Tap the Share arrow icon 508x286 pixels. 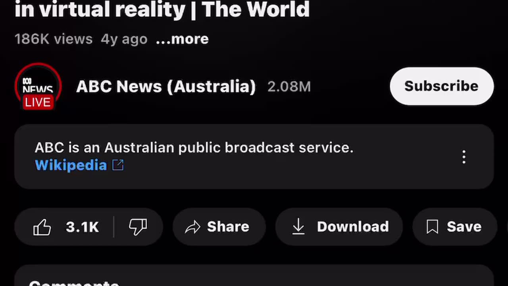(x=192, y=227)
